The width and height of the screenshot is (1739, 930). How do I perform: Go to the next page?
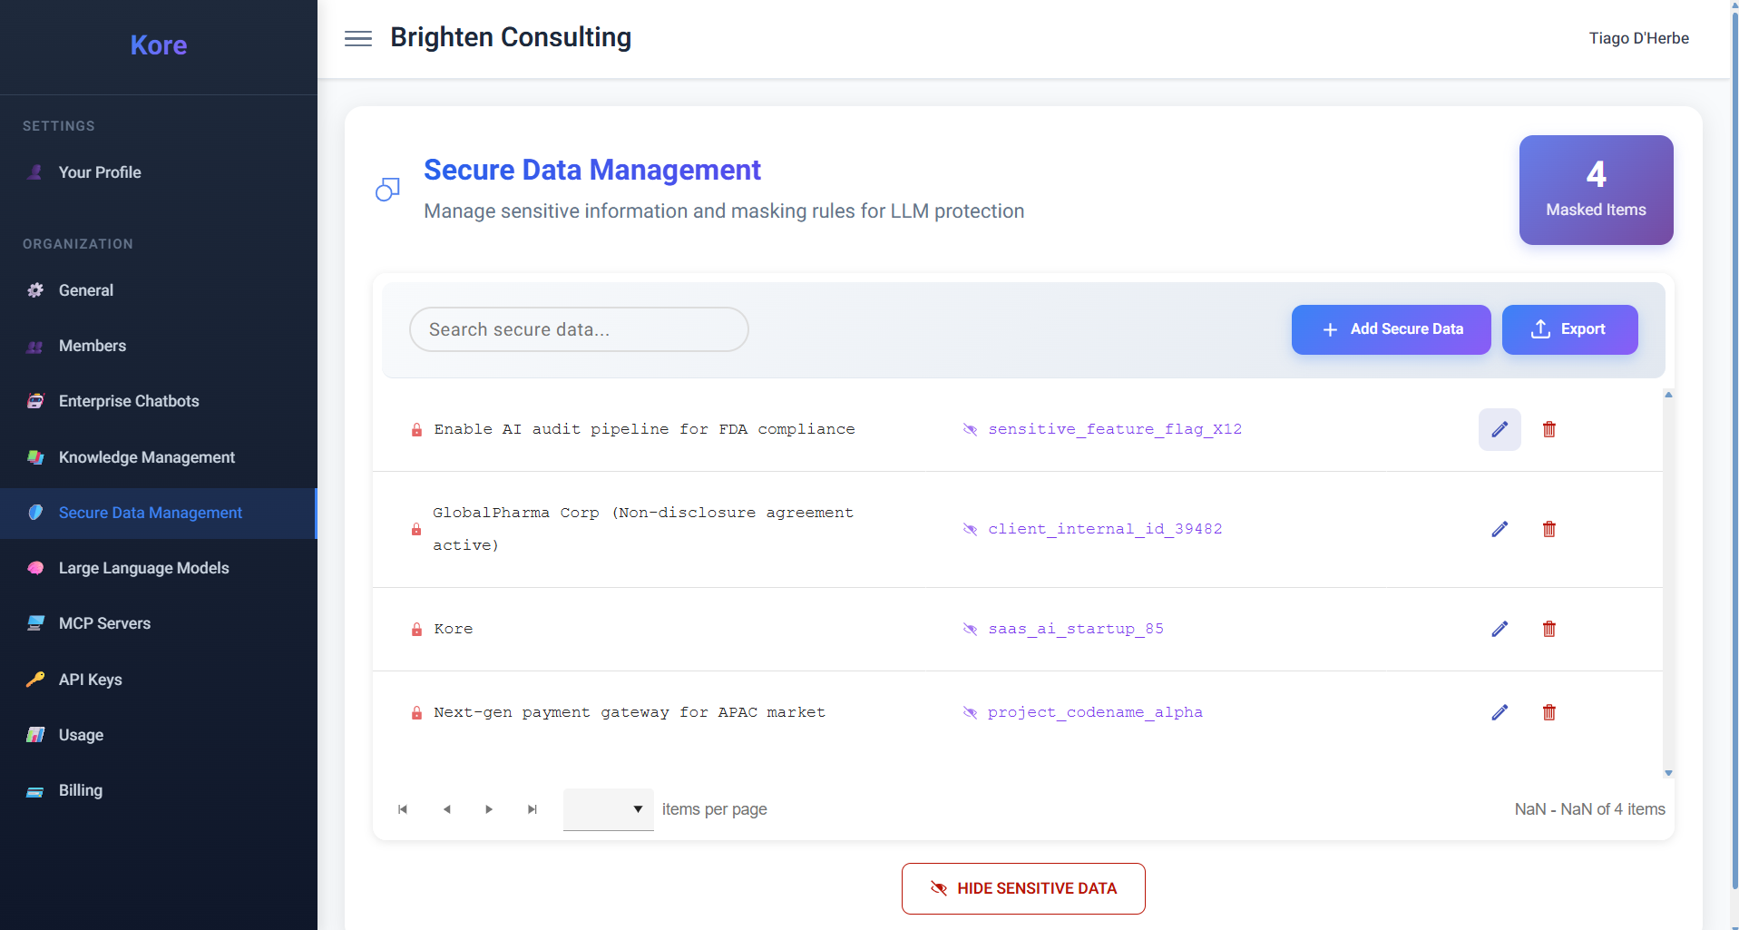(x=489, y=809)
